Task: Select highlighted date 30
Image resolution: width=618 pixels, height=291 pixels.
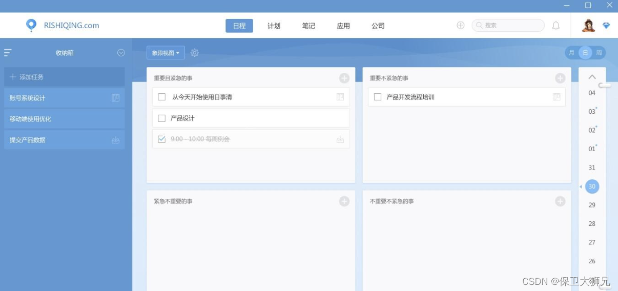Action: tap(592, 186)
